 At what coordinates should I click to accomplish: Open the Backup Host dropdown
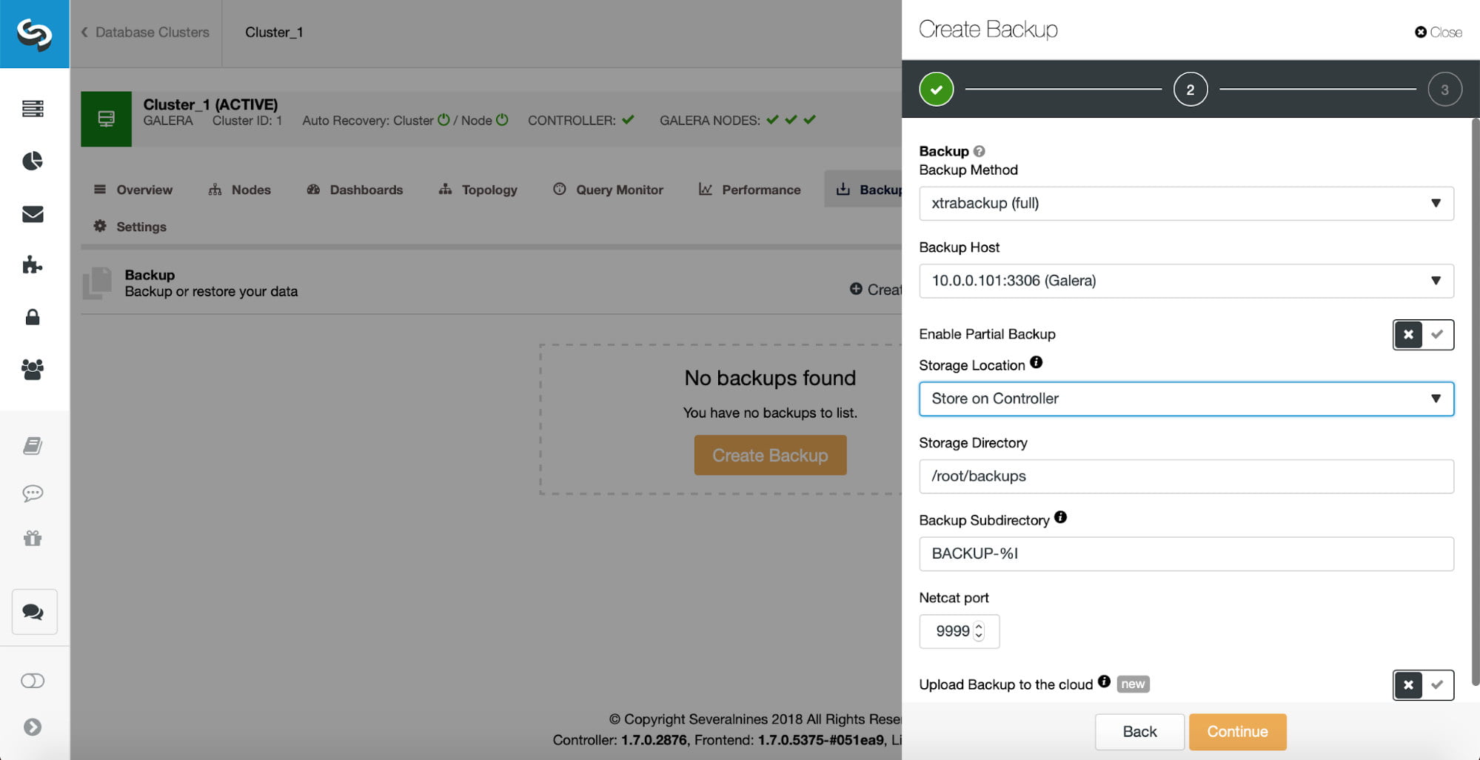tap(1186, 281)
